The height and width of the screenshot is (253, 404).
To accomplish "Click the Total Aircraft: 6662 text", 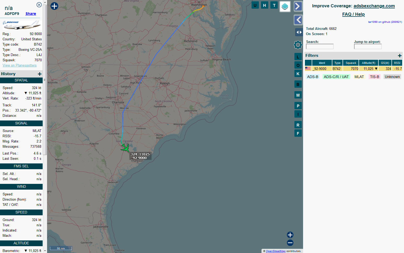I will pos(321,29).
